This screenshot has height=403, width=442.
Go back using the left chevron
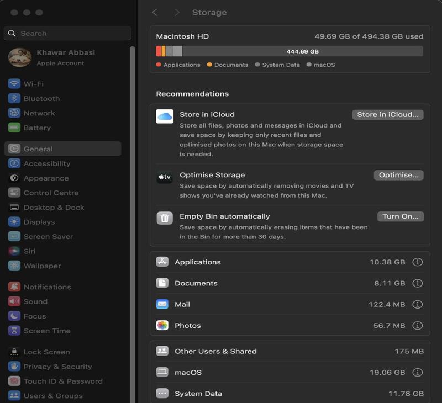pyautogui.click(x=155, y=12)
